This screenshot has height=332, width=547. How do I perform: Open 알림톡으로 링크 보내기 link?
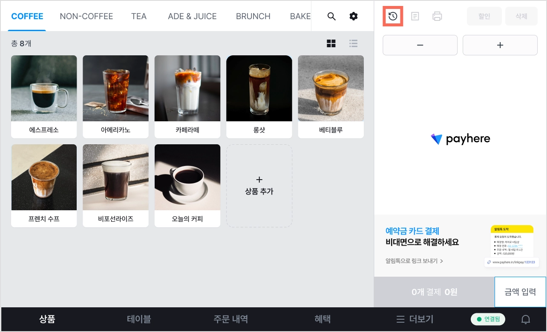415,261
